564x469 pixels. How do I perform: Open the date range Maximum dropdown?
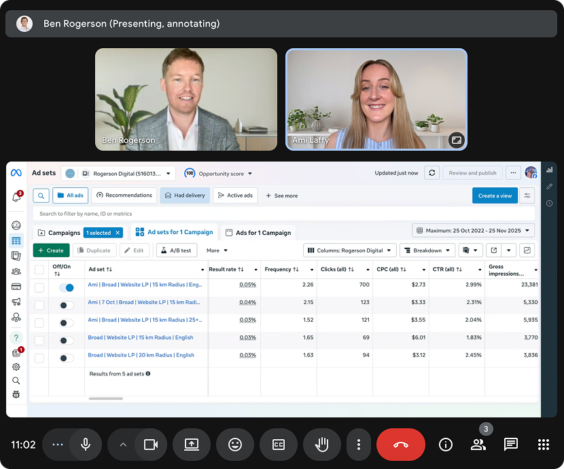click(x=473, y=230)
